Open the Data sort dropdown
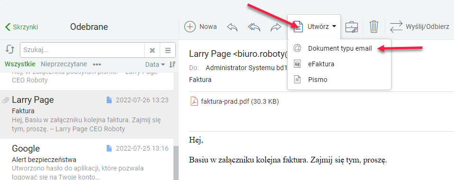The height and width of the screenshot is (180, 454). click(155, 64)
